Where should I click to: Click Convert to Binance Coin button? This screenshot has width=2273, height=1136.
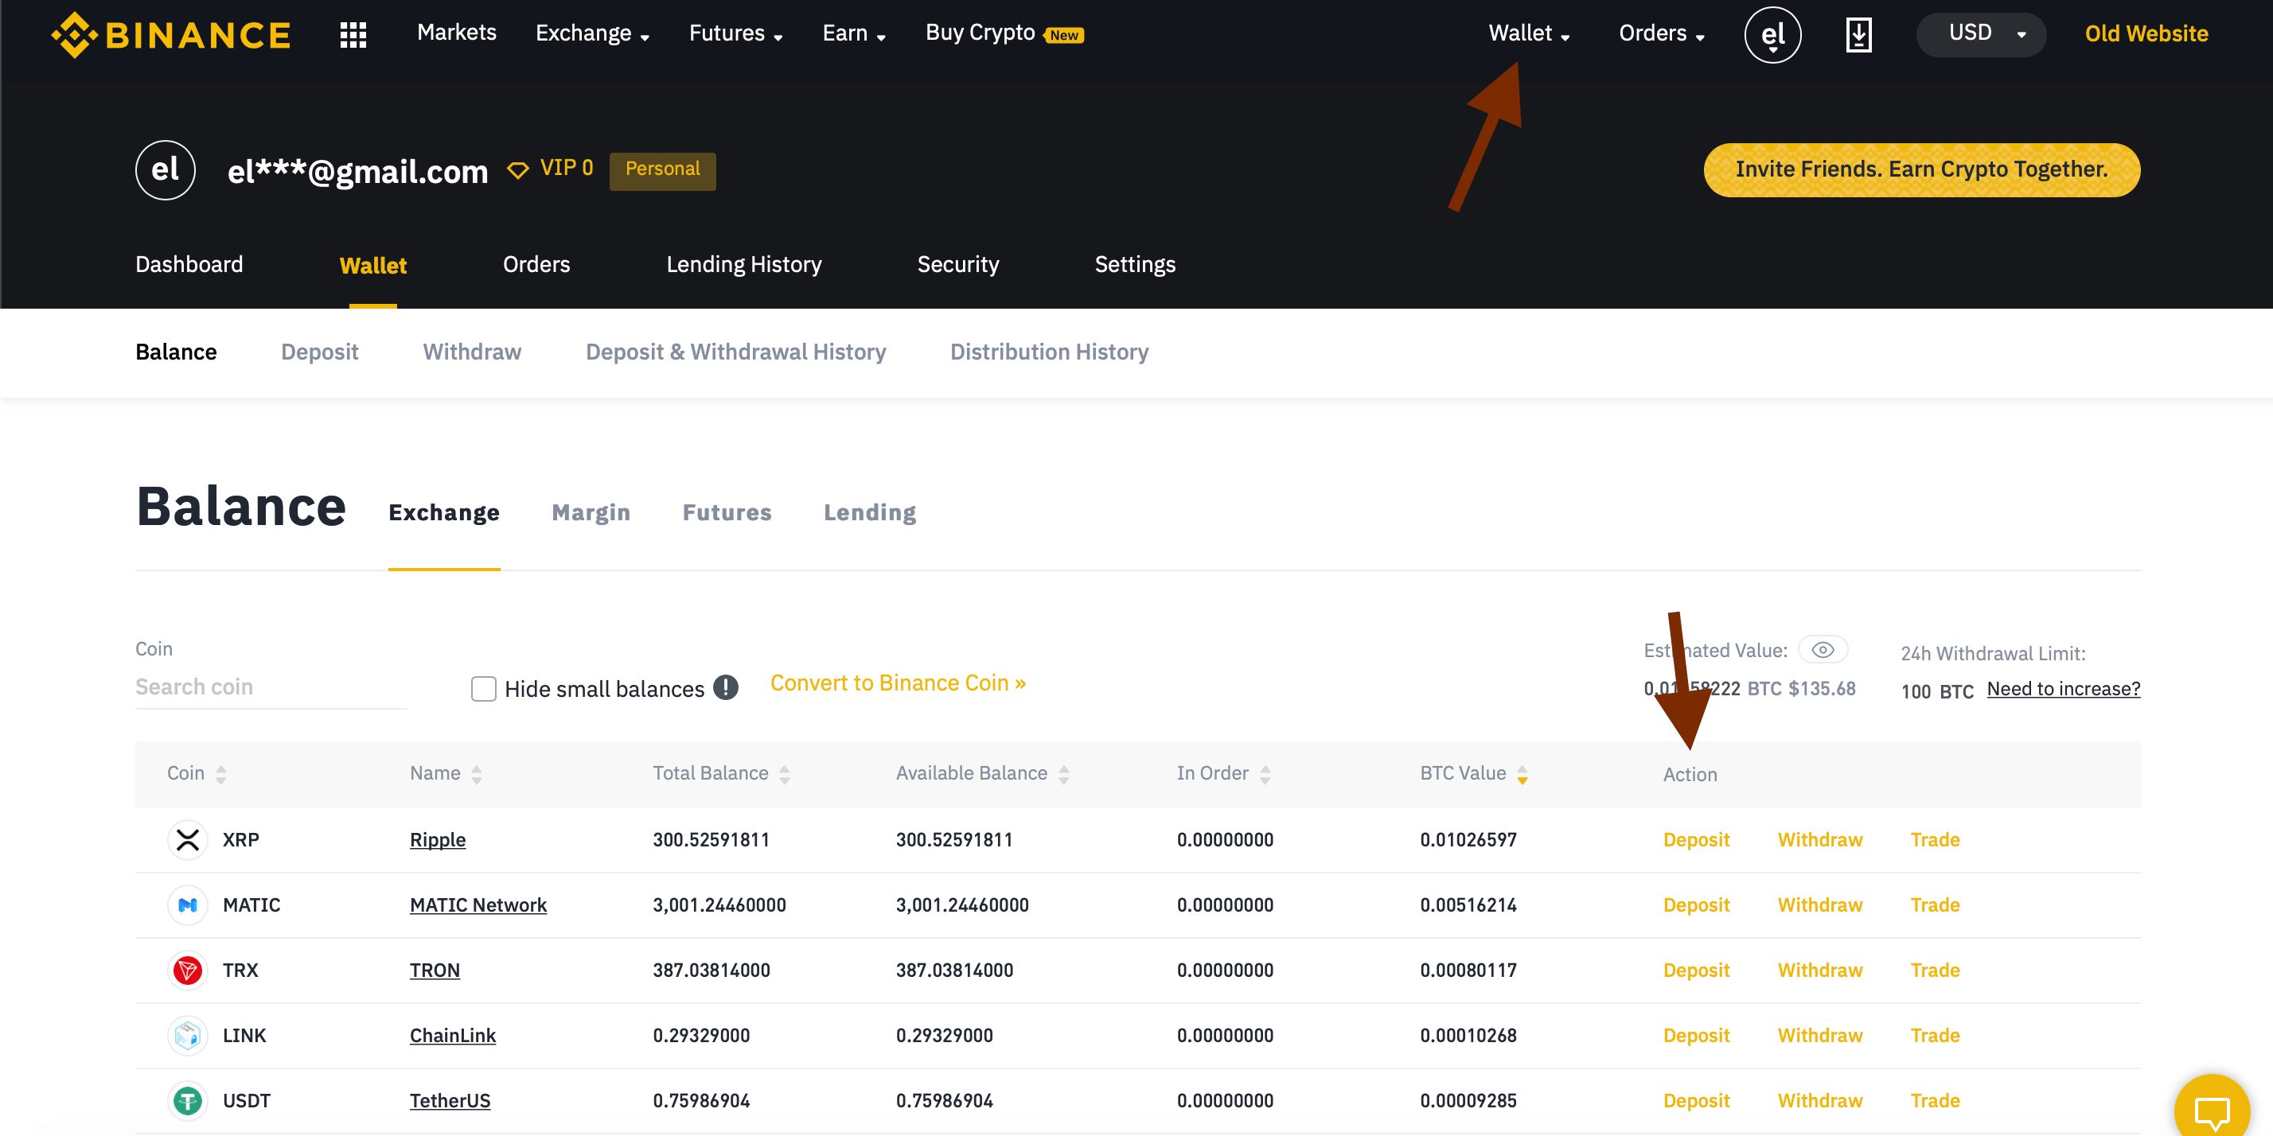[899, 684]
